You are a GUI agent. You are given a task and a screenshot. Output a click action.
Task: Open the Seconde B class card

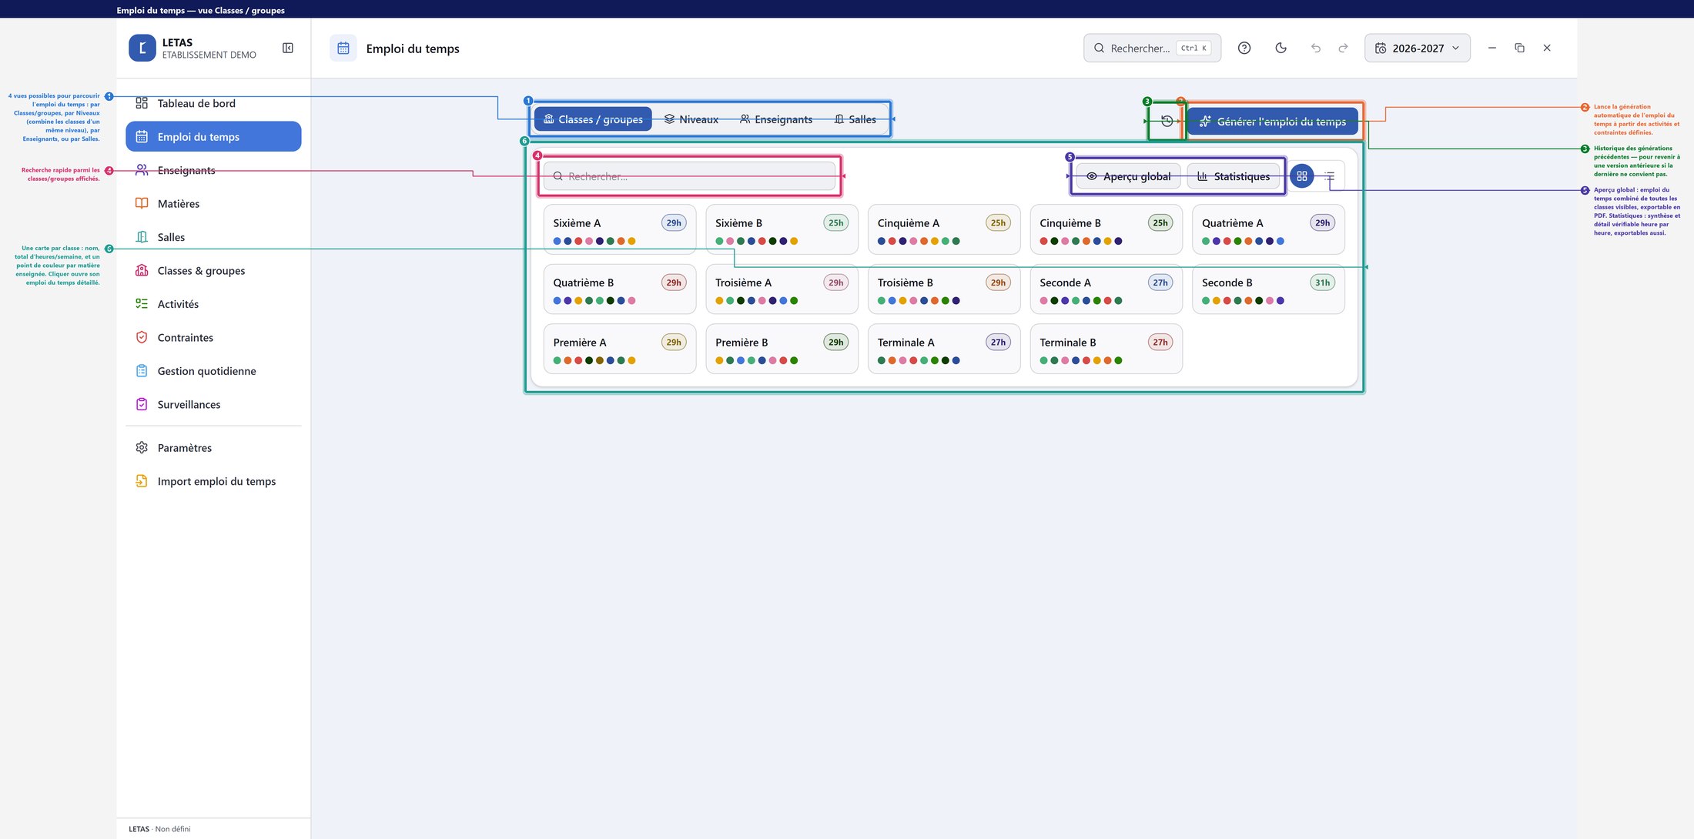point(1269,289)
